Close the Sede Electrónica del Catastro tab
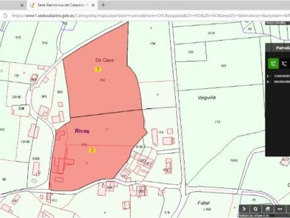 click(93, 5)
